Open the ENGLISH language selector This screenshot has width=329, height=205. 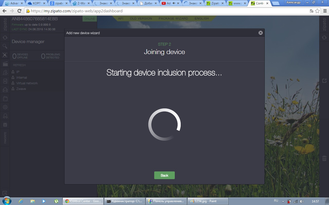pos(202,18)
